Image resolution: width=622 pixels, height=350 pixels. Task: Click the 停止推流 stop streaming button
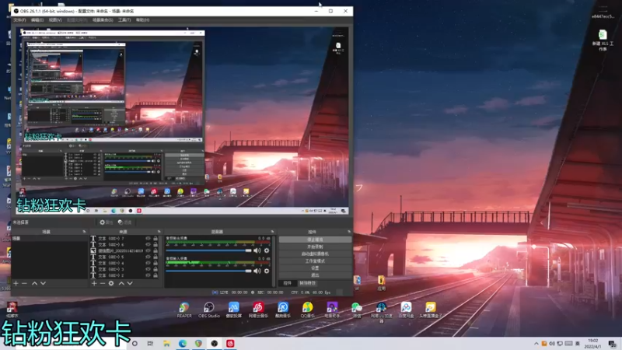[315, 240]
